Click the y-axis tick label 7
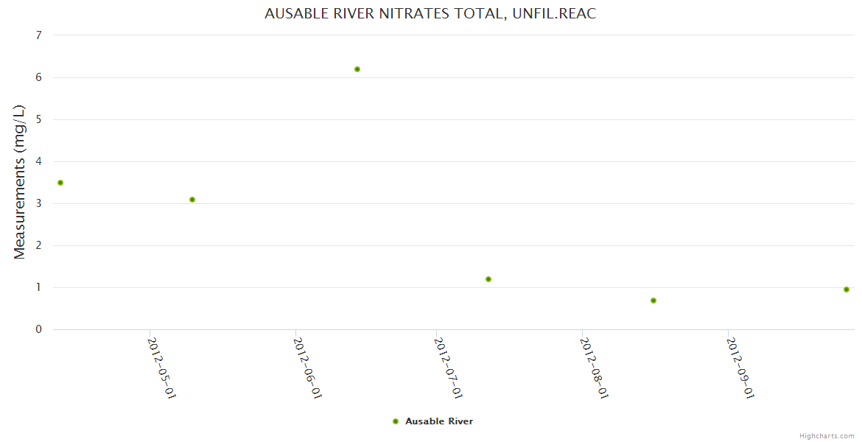Screen dimensions: 862x442 click(x=38, y=35)
